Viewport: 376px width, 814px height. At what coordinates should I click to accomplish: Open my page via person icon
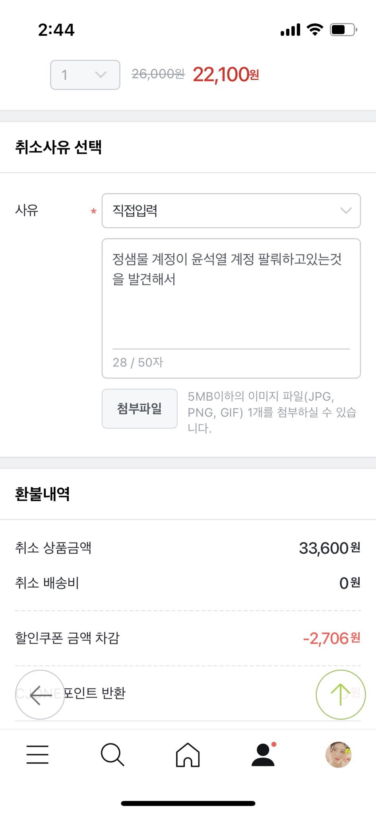[263, 754]
